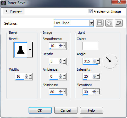
Task: Click the OK button
Action: (x=40, y=110)
